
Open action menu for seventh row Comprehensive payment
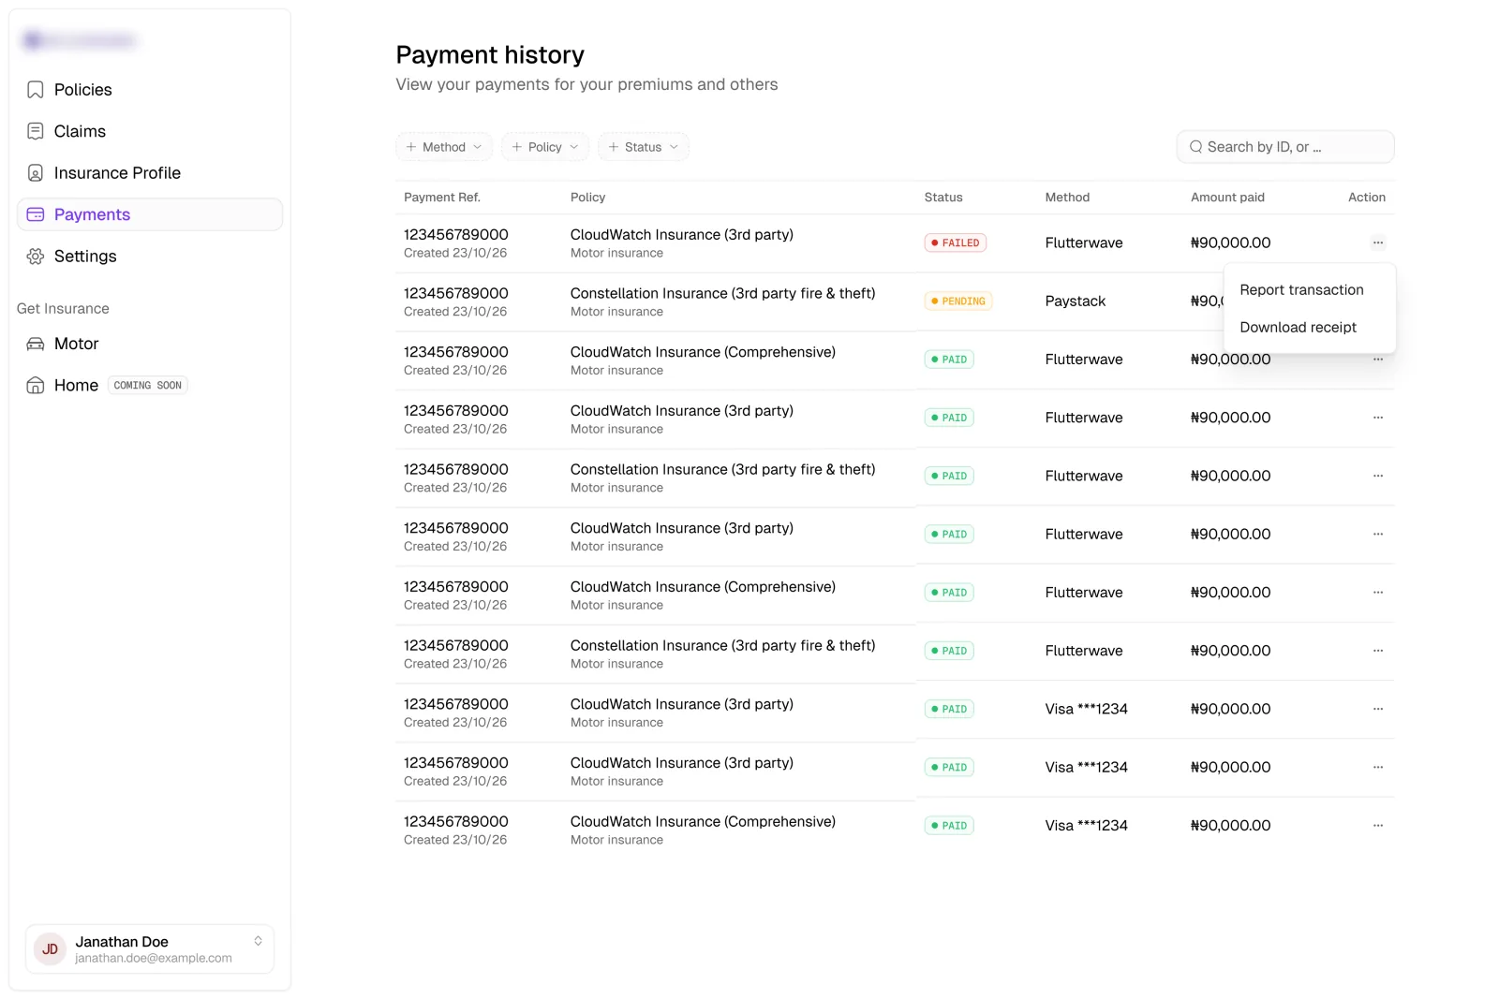point(1378,593)
